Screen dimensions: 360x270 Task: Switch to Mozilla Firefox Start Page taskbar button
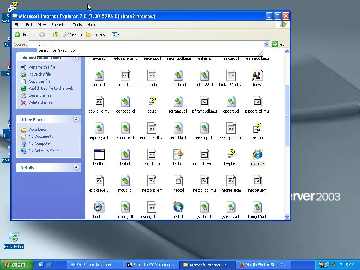[x=264, y=265]
